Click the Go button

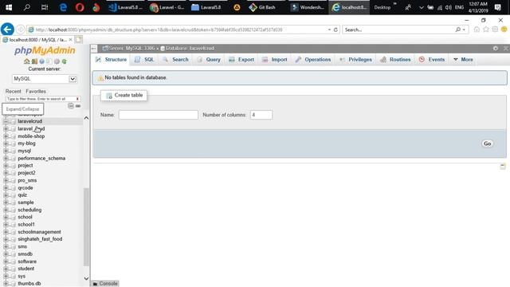[487, 143]
